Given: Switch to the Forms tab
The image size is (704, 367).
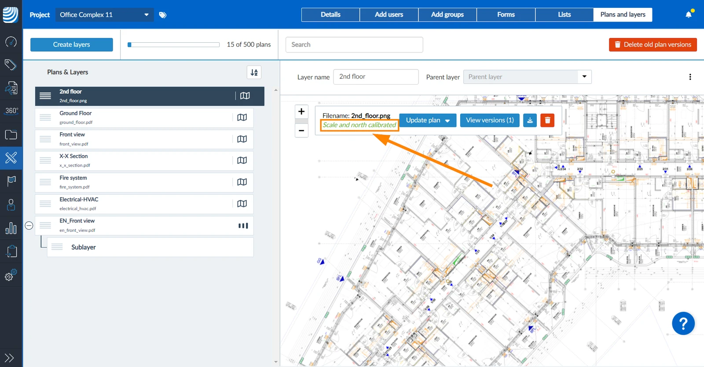Looking at the screenshot, I should coord(506,15).
